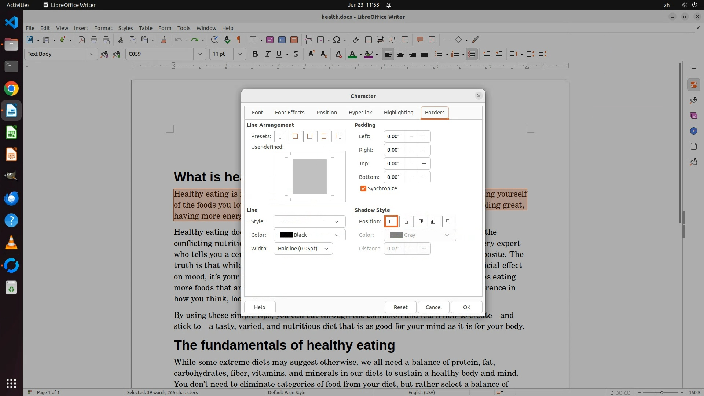The width and height of the screenshot is (704, 396).
Task: Click the Clone Formatting paintbrush icon
Action: [164, 40]
